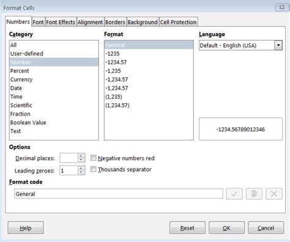290x242 pixels.
Task: Click the Reset button
Action: [187, 228]
